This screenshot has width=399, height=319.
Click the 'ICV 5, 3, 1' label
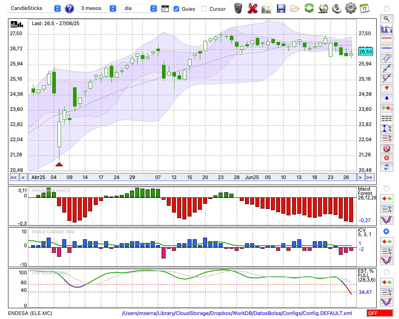tap(364, 232)
